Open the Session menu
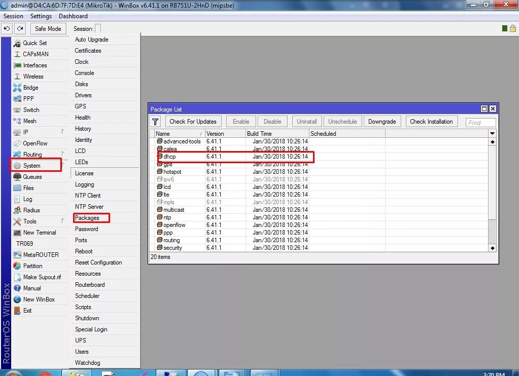The image size is (519, 376). [x=13, y=16]
